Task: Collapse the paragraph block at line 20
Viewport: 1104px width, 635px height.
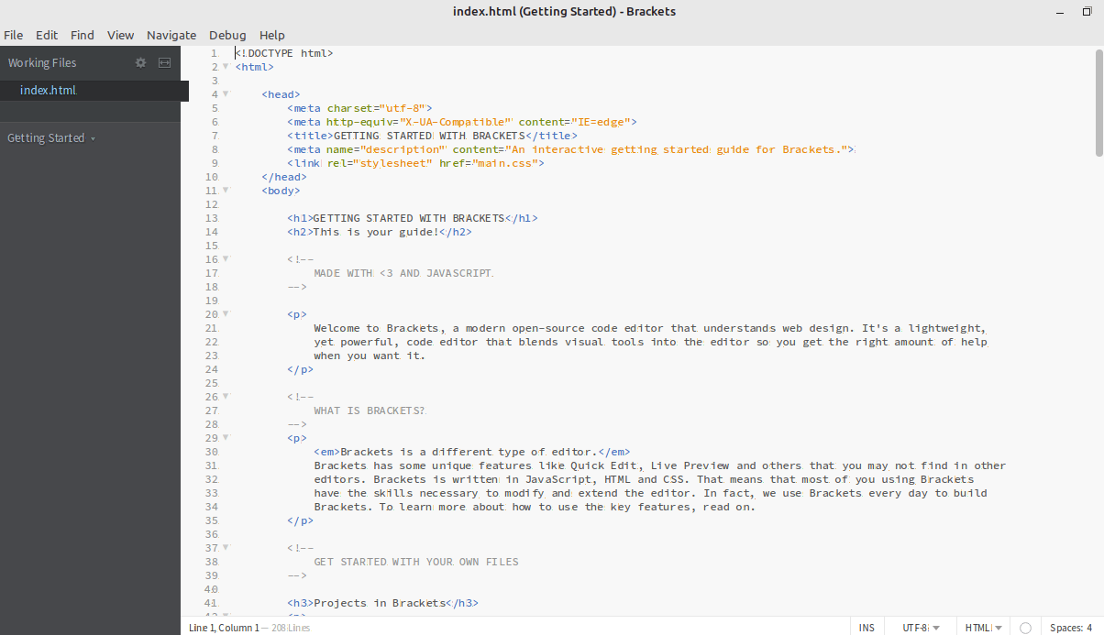Action: tap(226, 313)
